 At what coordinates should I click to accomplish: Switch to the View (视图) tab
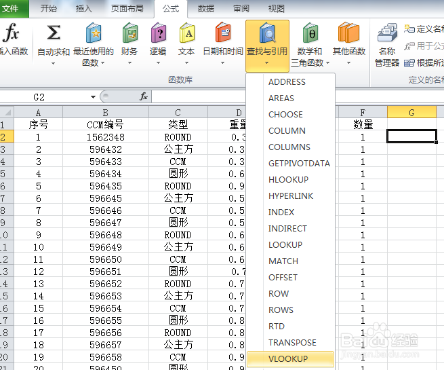276,9
